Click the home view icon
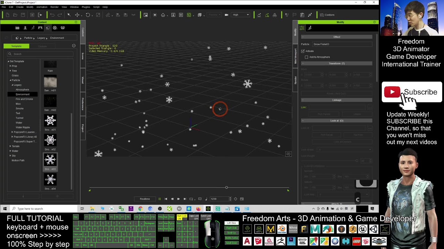The width and height of the screenshot is (444, 249). point(163,15)
